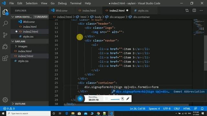This screenshot has height=116, width=207.
Task: Pause the screen recording
Action: [80, 99]
